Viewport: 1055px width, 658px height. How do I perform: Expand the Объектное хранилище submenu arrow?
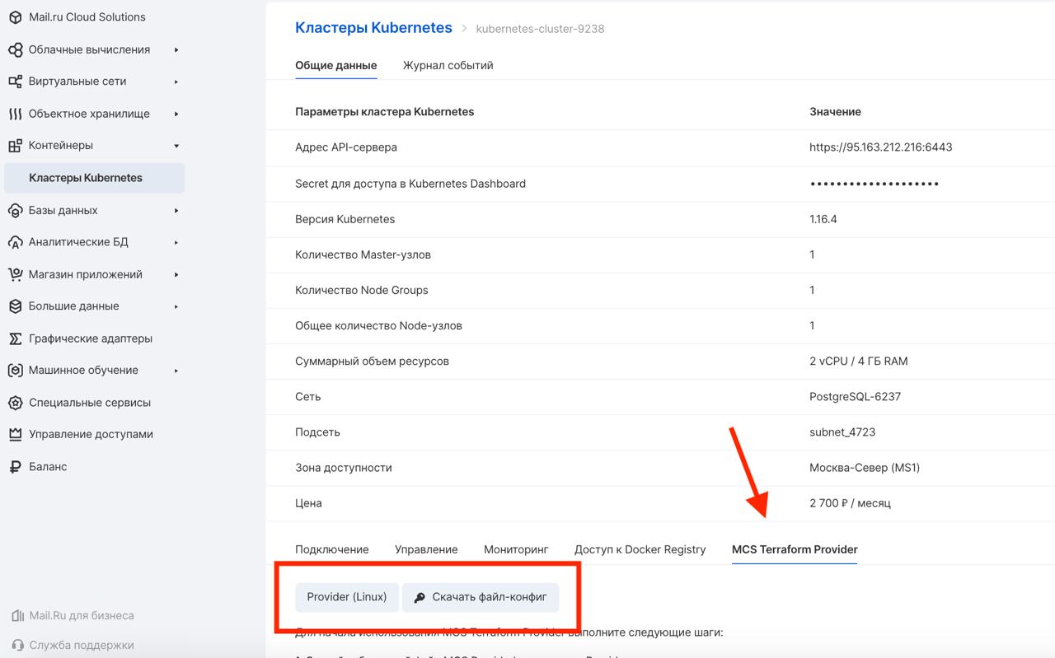(176, 114)
